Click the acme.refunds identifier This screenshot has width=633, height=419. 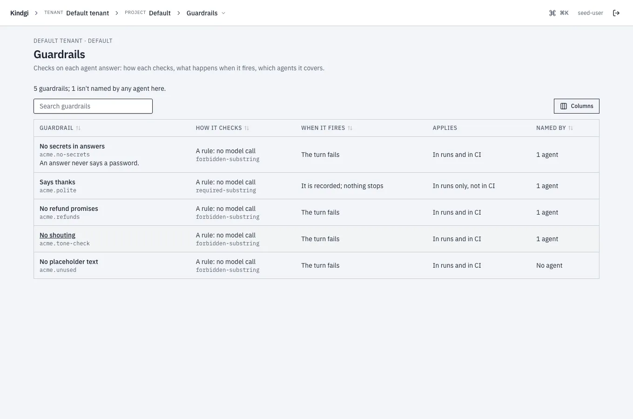coord(60,217)
